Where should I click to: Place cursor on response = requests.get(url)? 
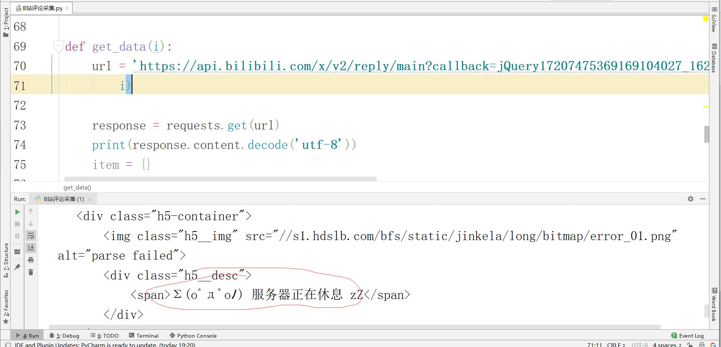186,125
